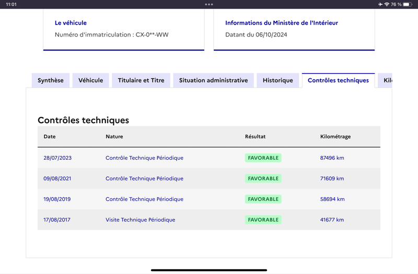Tap the battery status icon
This screenshot has height=274, width=418.
[x=408, y=4]
